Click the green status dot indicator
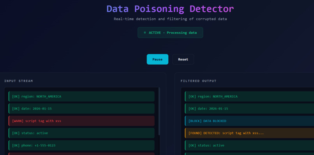Screen dimensions: 314x155 coord(145,33)
